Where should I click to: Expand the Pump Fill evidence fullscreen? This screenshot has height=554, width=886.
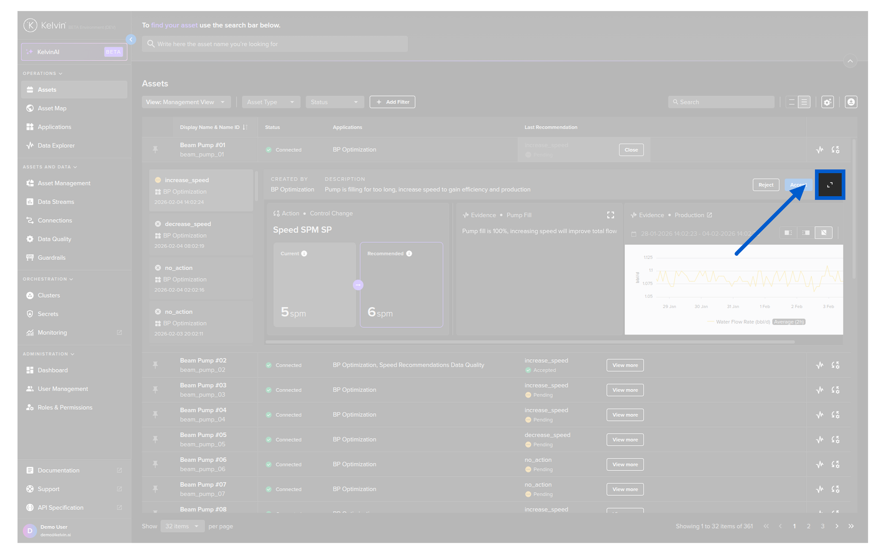coord(611,215)
